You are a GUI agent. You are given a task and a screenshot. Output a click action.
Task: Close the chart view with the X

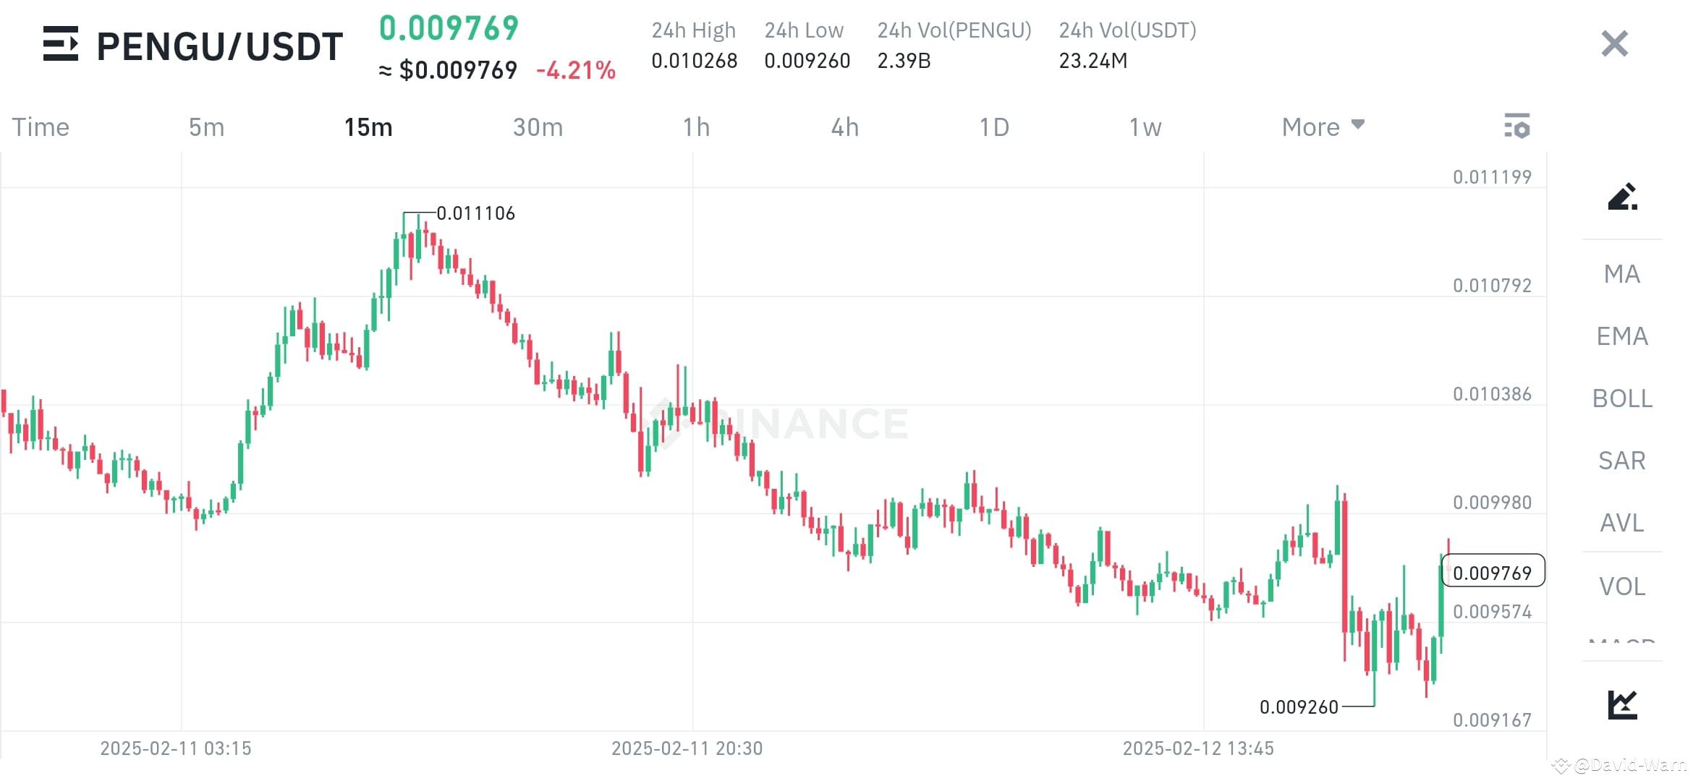coord(1613,43)
